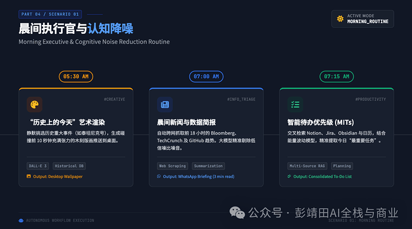The image size is (412, 229).
Task: Select the 07:15 AM time badge
Action: (337, 76)
